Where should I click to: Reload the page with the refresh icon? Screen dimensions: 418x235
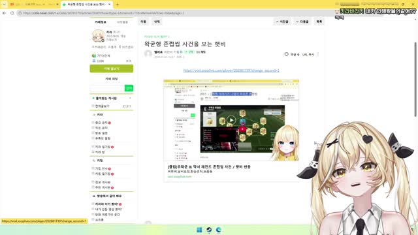tap(12, 13)
